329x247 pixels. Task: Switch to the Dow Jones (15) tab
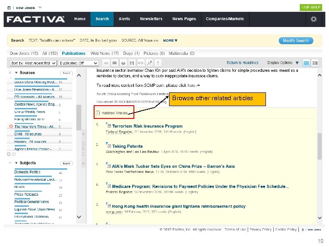point(24,54)
